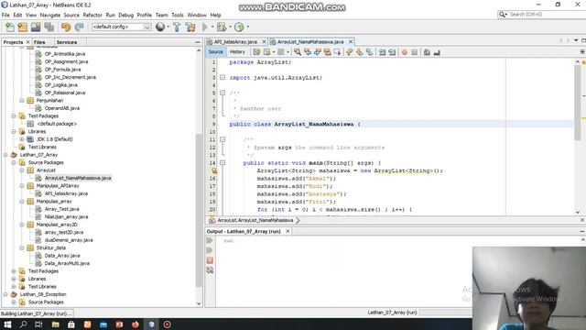Click the Windows Start button

(x=7, y=324)
